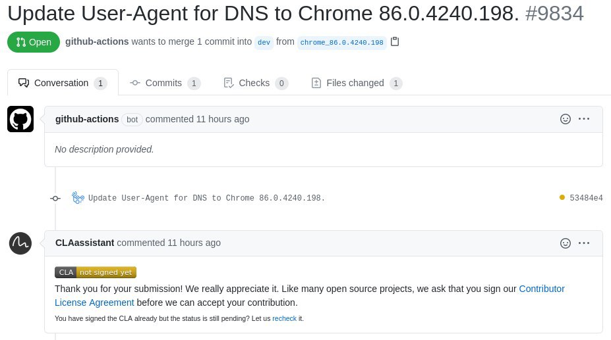This screenshot has height=340, width=611.
Task: Click the github-actions Octocat avatar
Action: coord(20,119)
